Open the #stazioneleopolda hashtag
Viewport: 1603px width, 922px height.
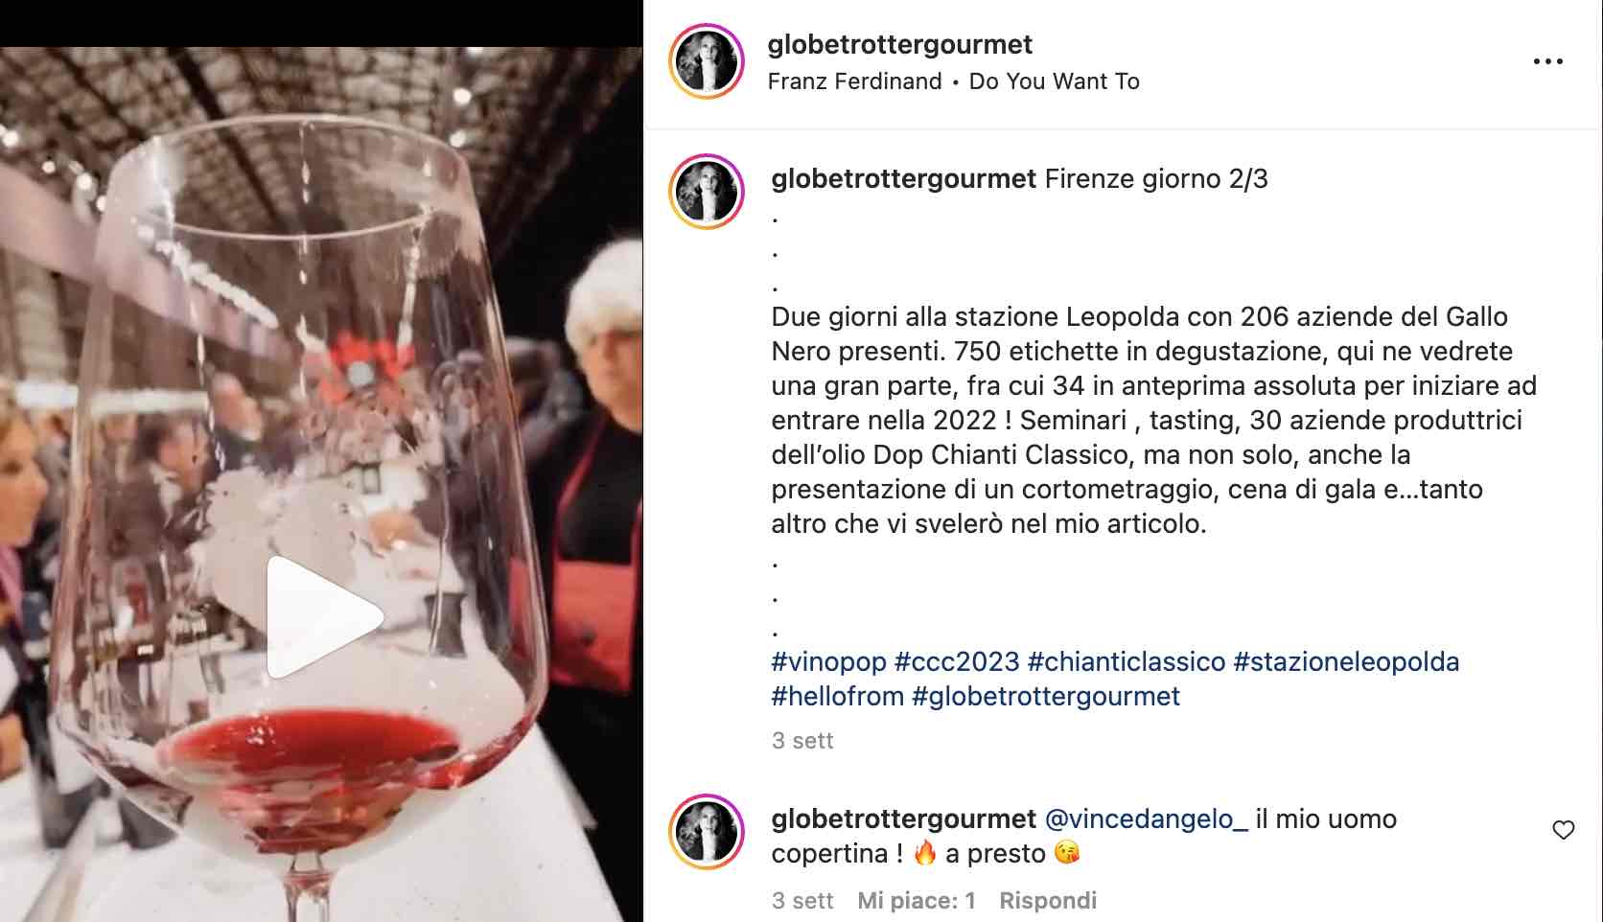click(x=1346, y=662)
